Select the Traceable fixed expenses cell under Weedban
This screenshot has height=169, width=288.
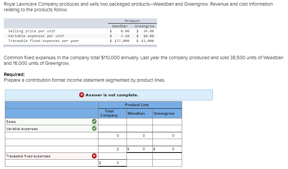tap(140, 156)
